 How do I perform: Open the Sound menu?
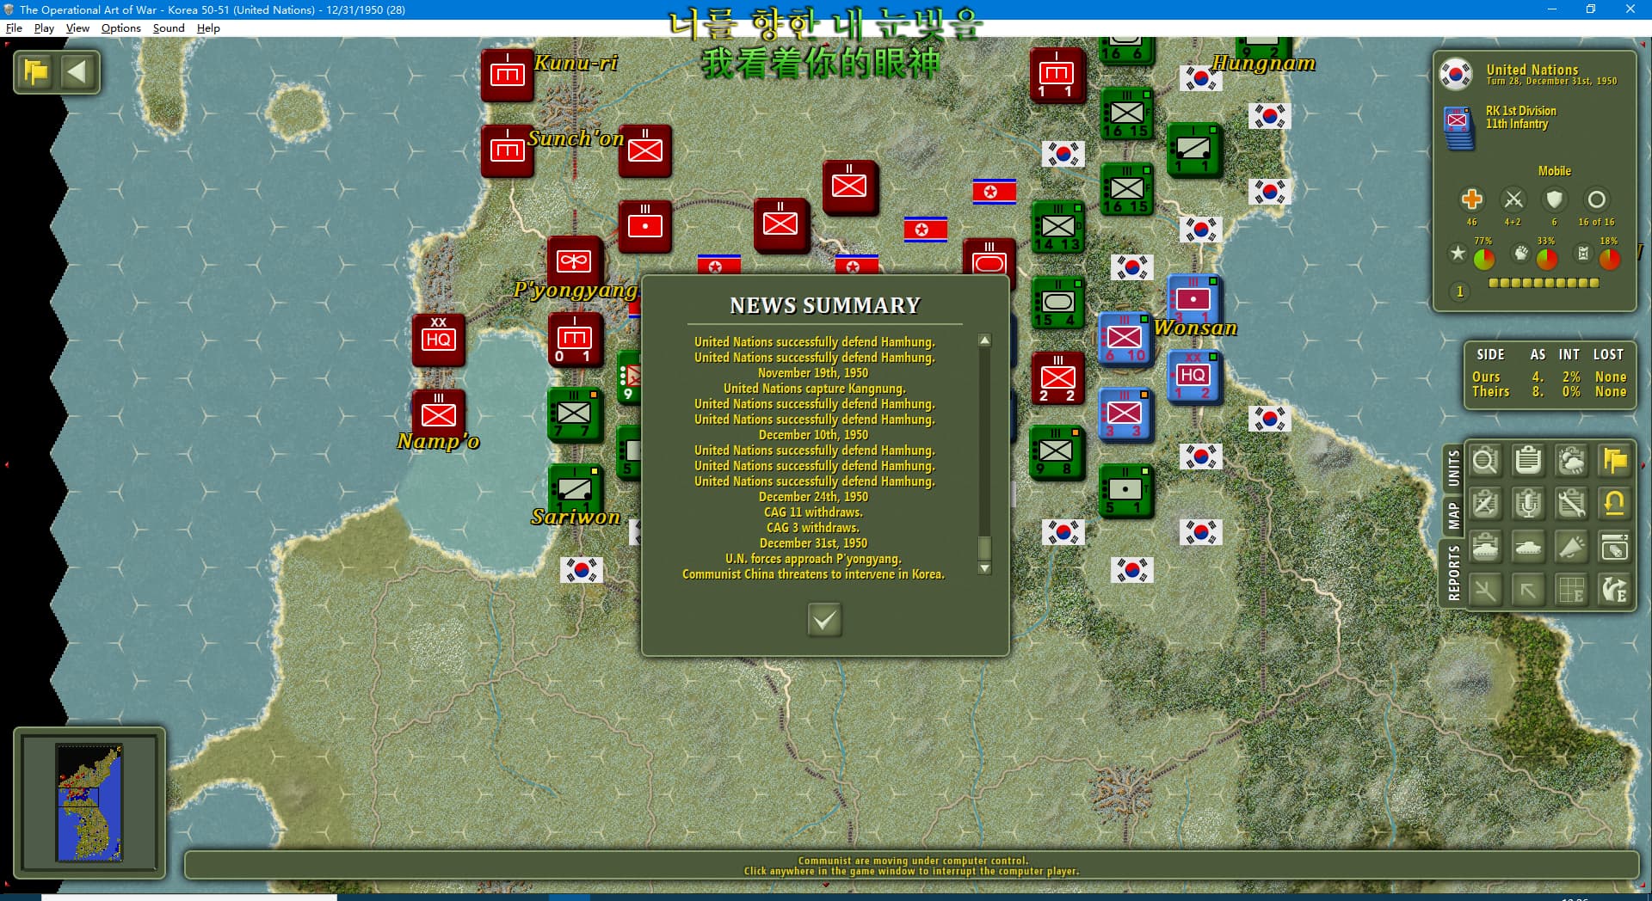coord(169,28)
